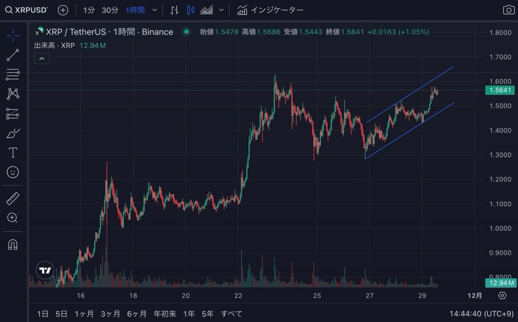Image resolution: width=518 pixels, height=322 pixels.
Task: Click the 始値 1.5478 open value
Action: (x=219, y=32)
